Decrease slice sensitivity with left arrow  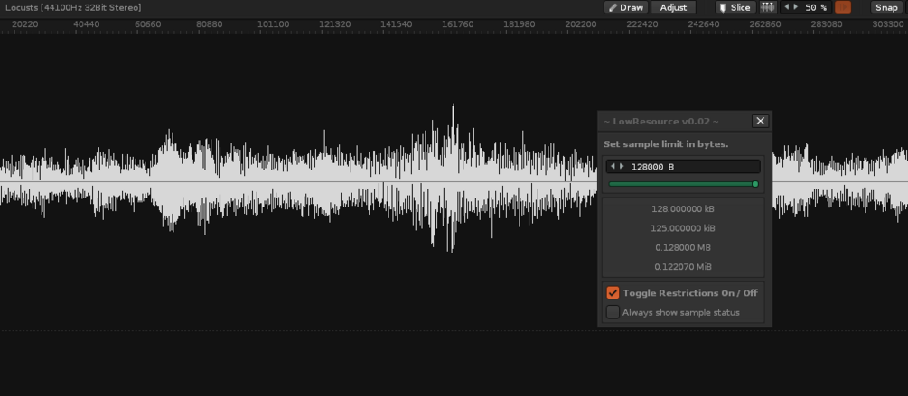(x=786, y=7)
